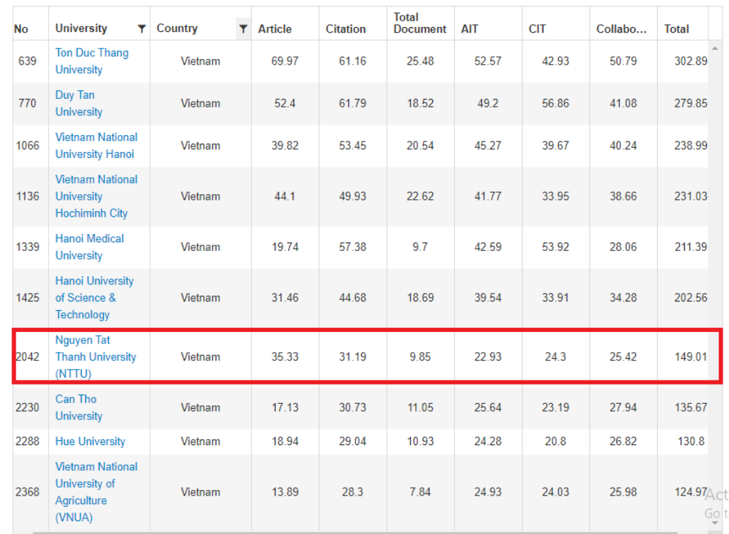Open Ton Duc Thang University link
729x534 pixels.
pos(92,61)
